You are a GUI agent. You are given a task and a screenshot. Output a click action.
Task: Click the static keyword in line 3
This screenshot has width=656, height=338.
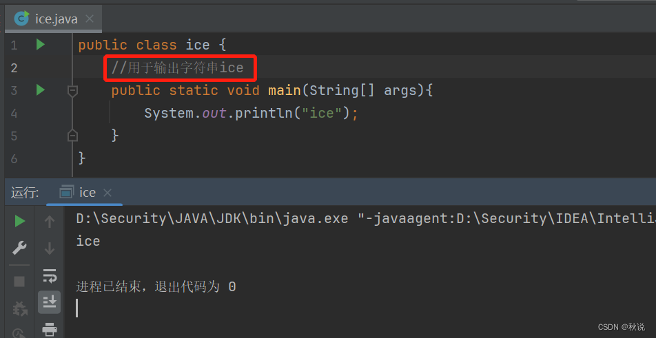(x=194, y=90)
